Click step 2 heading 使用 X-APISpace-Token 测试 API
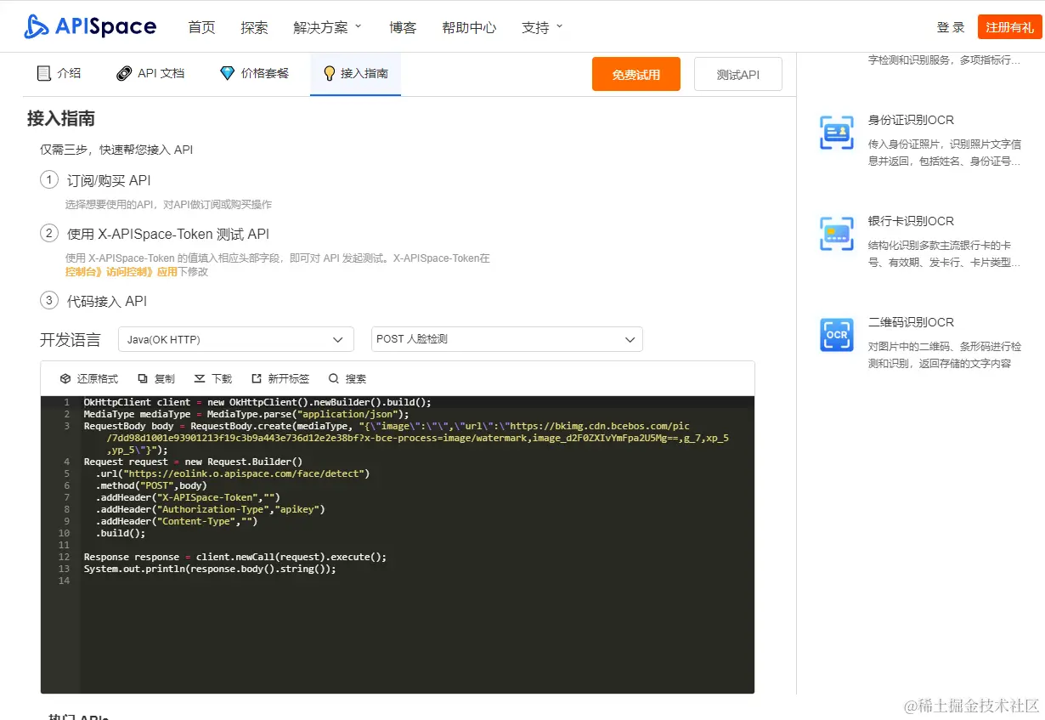The image size is (1045, 720). pyautogui.click(x=168, y=234)
